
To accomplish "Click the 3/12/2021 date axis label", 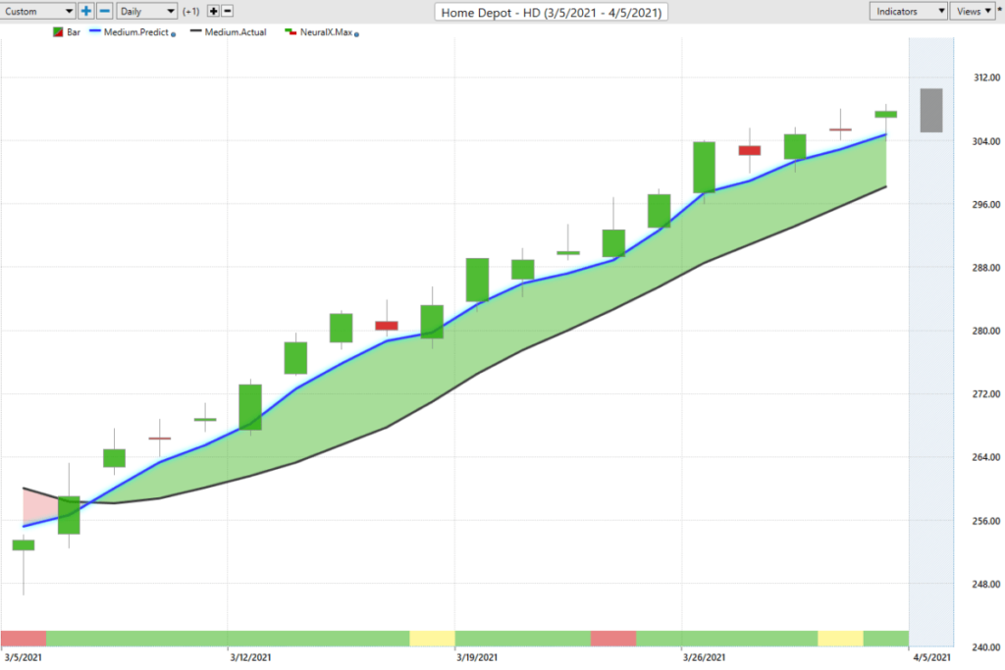I will tap(250, 657).
